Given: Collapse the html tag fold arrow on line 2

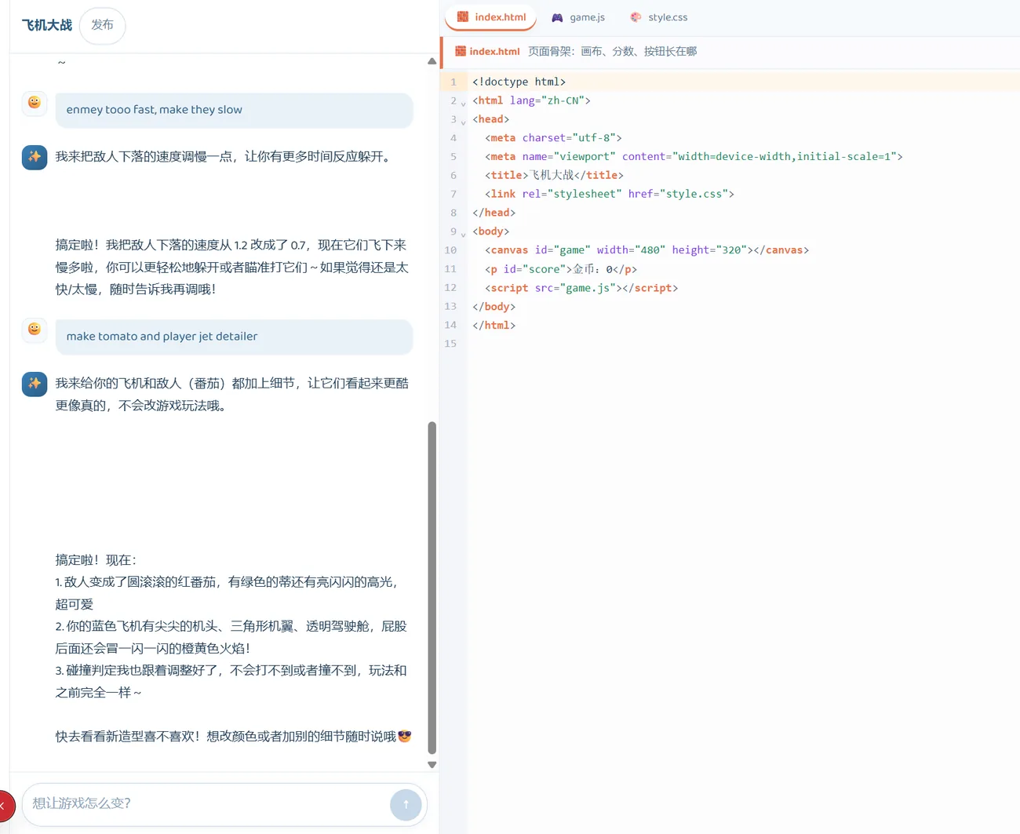Looking at the screenshot, I should tap(463, 103).
